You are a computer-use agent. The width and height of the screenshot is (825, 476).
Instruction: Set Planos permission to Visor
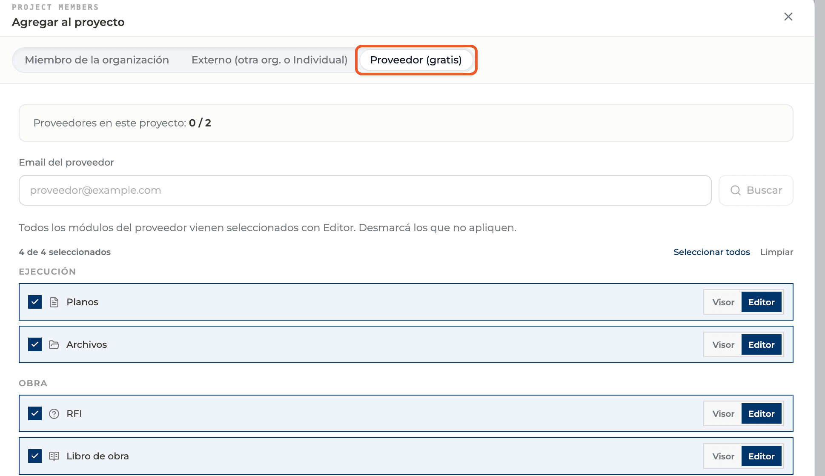tap(723, 302)
